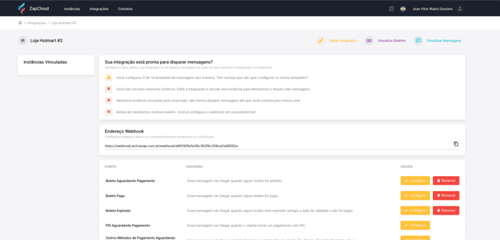Copy the webhook address with copy icon
The width and height of the screenshot is (500, 240).
(x=456, y=144)
